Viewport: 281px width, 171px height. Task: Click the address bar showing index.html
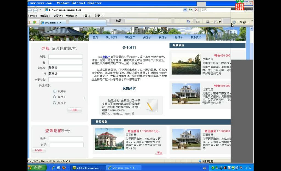click(x=114, y=10)
